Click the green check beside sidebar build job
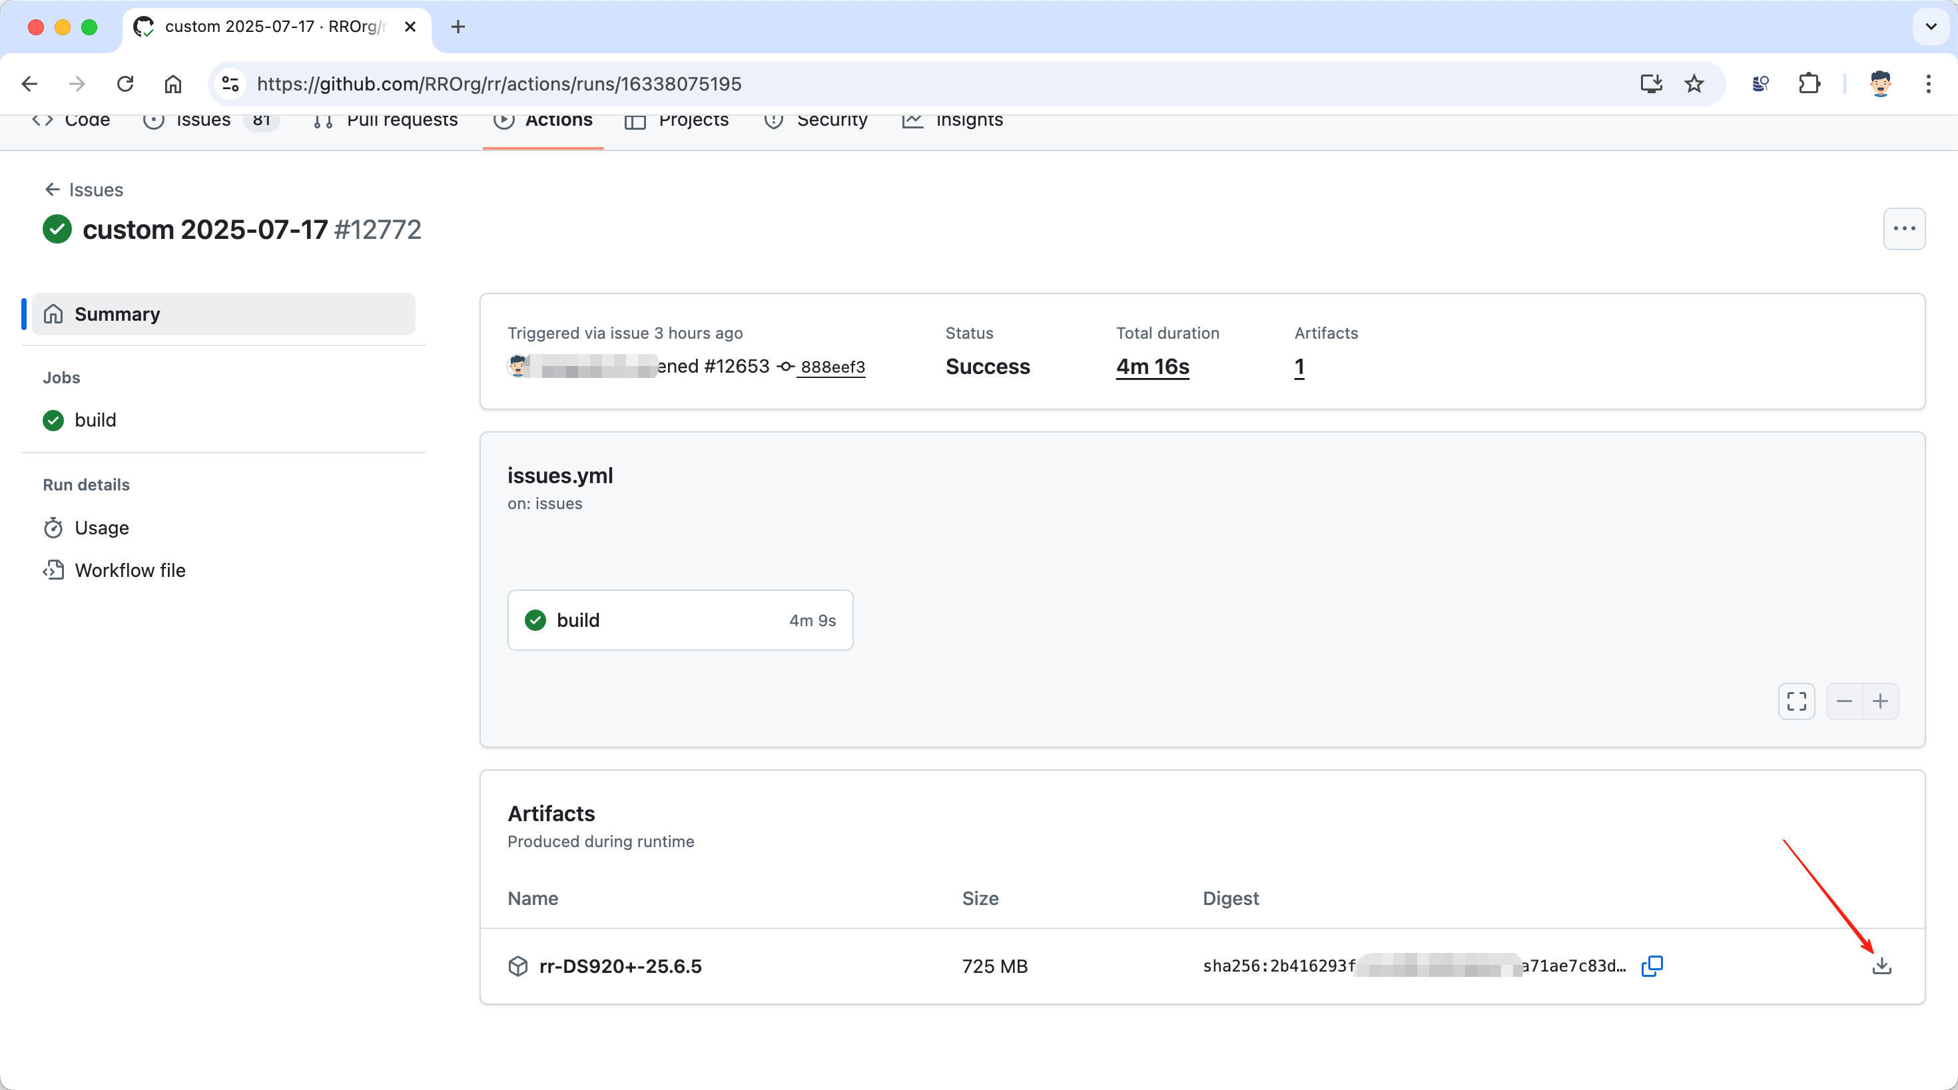 (x=53, y=420)
